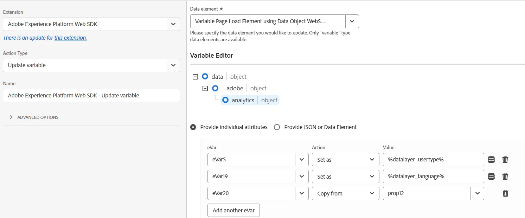
Task: Choose Provide JSON or Data Element option
Action: (x=277, y=127)
